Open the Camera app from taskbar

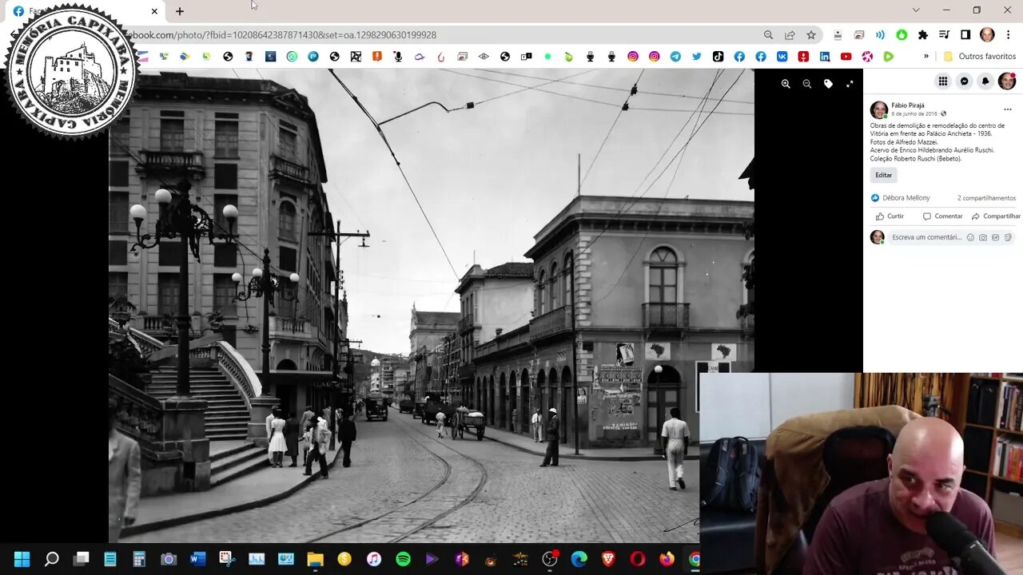tap(169, 559)
